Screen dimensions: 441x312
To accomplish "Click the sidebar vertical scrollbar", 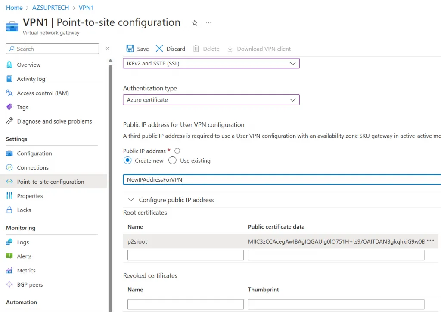I will pos(110,172).
